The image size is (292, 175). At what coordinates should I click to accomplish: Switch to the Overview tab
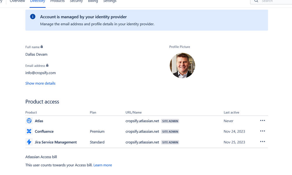point(17,1)
